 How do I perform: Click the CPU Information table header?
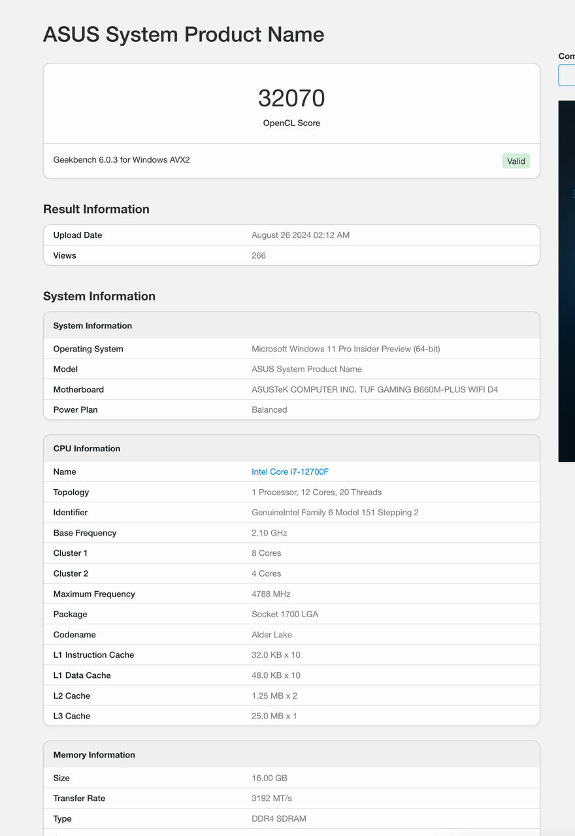click(x=291, y=448)
